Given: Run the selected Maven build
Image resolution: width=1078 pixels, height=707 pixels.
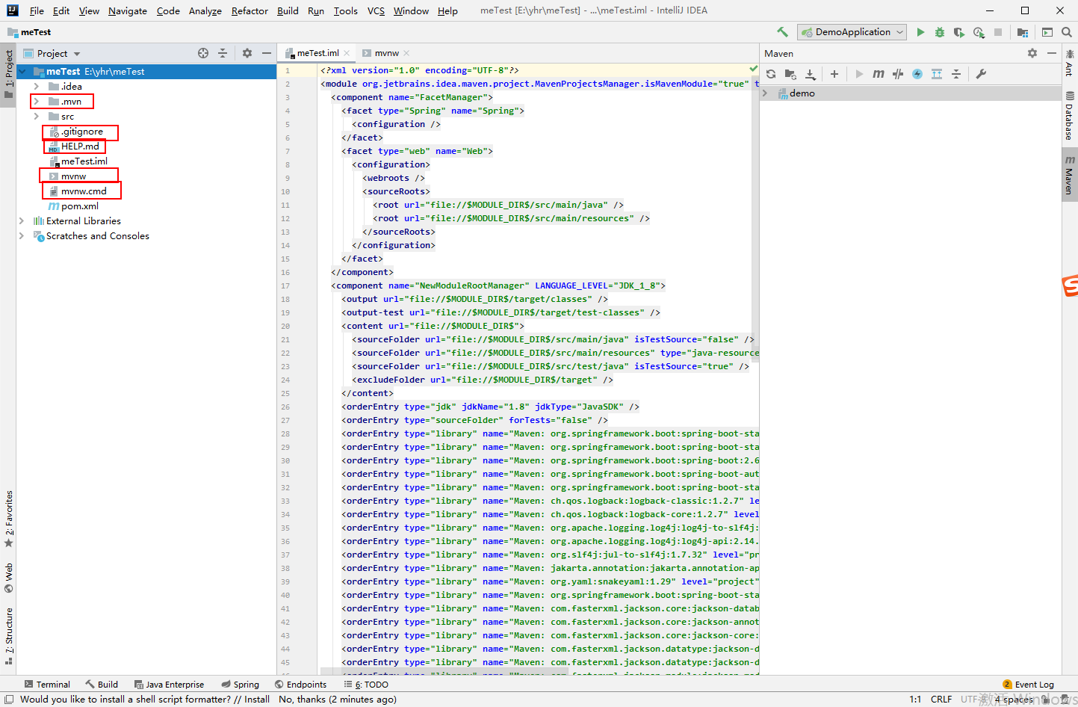Looking at the screenshot, I should click(x=859, y=74).
